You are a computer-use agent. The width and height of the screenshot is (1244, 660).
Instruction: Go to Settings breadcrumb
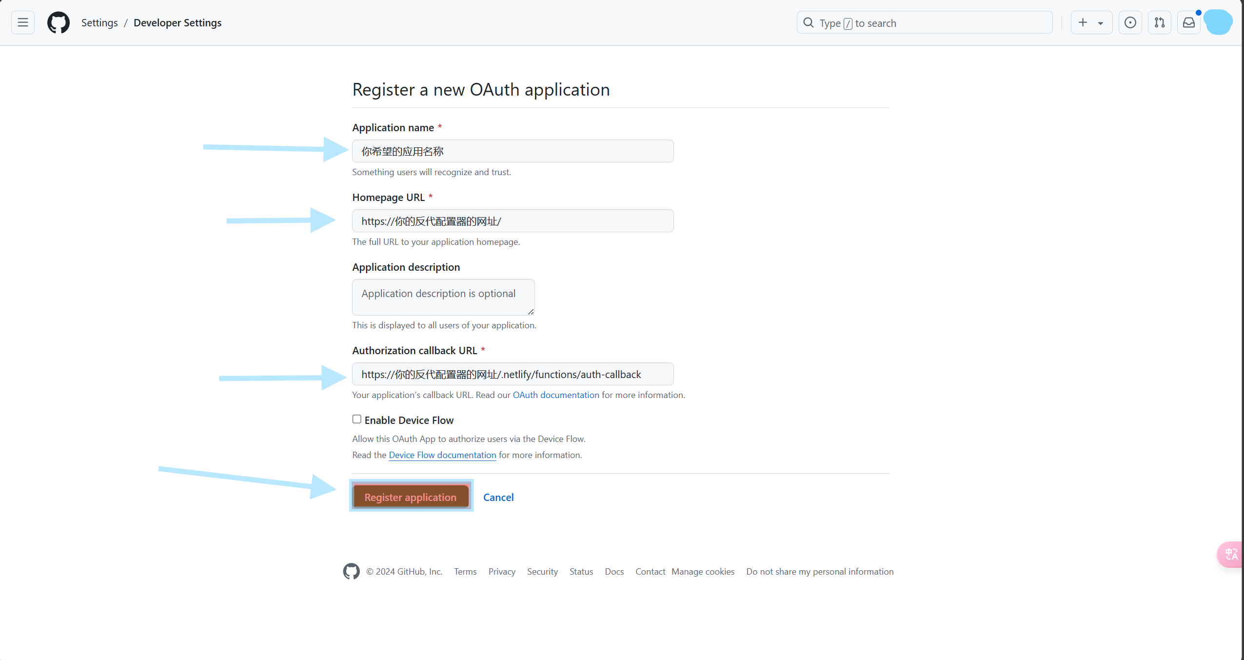(99, 22)
